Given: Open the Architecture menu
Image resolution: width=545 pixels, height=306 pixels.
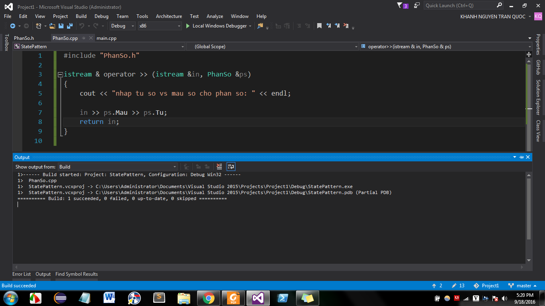Looking at the screenshot, I should 169,16.
